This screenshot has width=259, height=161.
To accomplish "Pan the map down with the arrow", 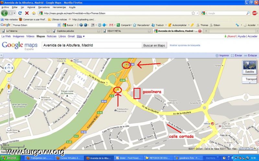I will tap(9, 71).
